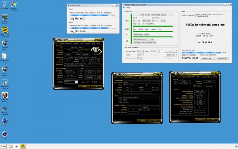Expand the Socket #1 selection dropdown in CPU-Z
This screenshot has height=149, width=238.
71,82
